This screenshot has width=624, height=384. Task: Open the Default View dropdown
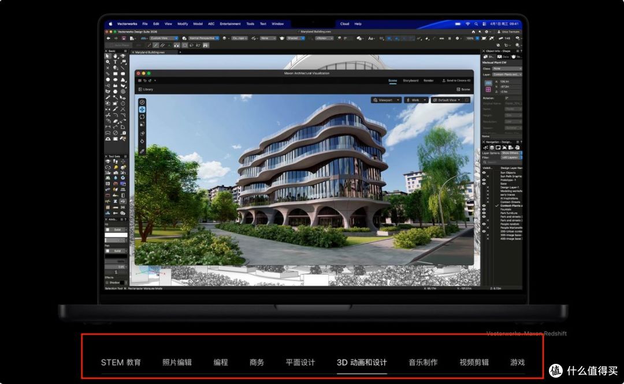point(447,100)
